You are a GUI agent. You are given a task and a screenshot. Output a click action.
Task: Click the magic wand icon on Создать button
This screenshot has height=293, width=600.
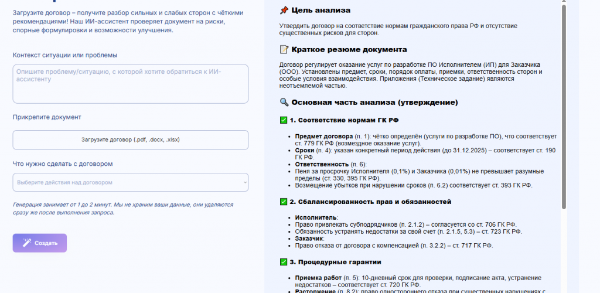pos(27,243)
